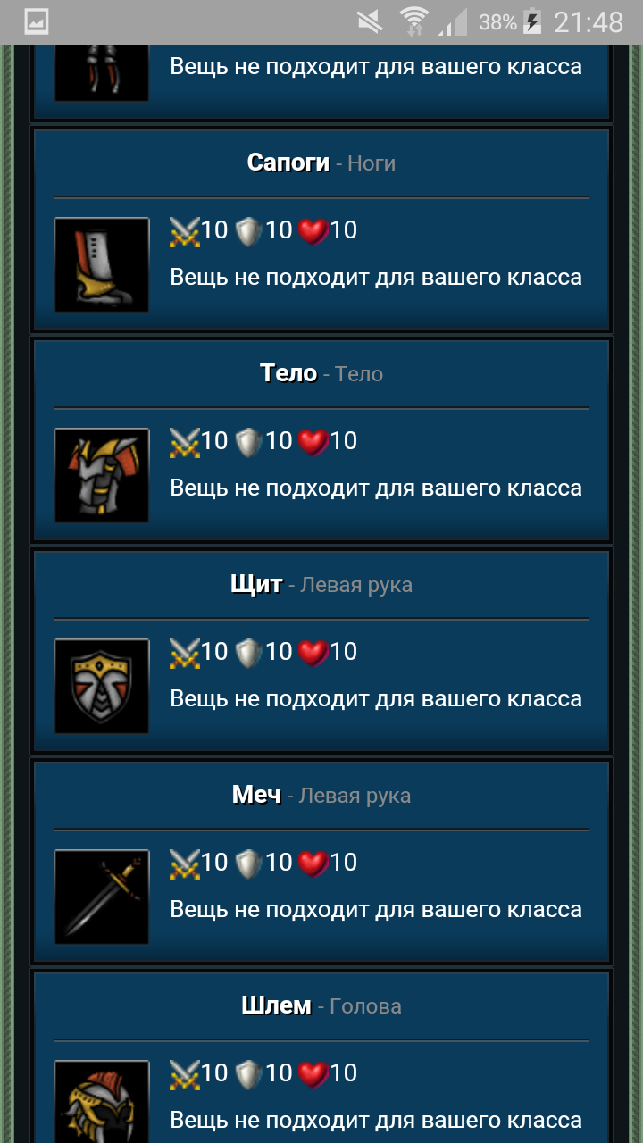Select the body armor item image
The height and width of the screenshot is (1143, 643).
point(102,476)
